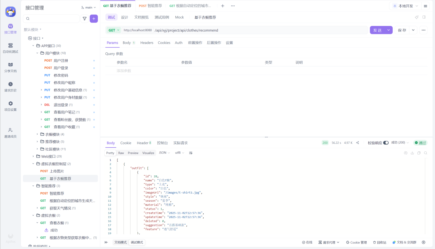Download the response body
The image size is (435, 249).
pyautogui.click(x=412, y=153)
